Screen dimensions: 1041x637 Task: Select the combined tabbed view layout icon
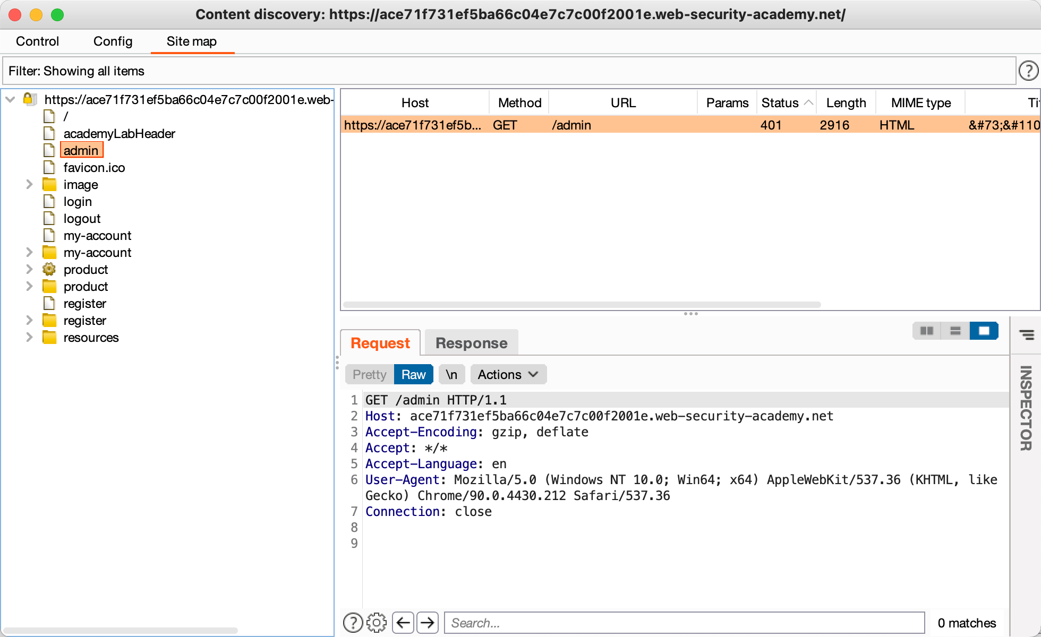click(x=984, y=331)
